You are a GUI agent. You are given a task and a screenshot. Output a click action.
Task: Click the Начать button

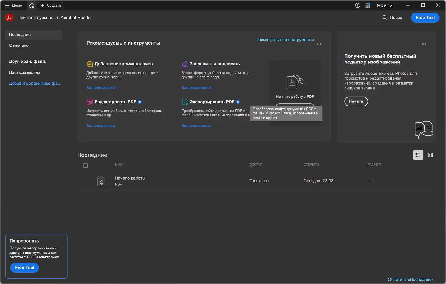356,101
